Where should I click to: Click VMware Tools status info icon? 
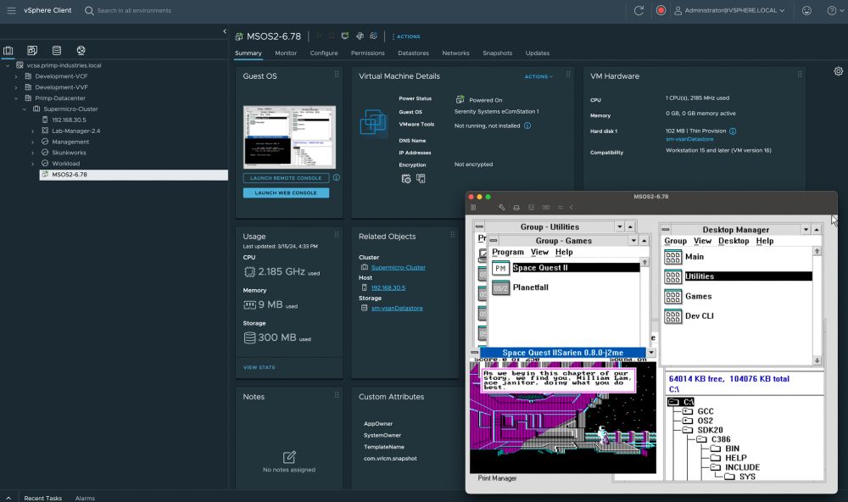(527, 126)
